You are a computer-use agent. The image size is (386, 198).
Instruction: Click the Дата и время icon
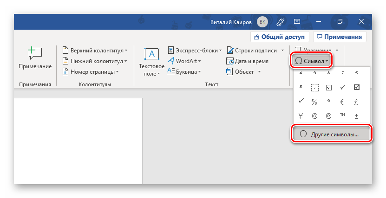click(x=230, y=61)
